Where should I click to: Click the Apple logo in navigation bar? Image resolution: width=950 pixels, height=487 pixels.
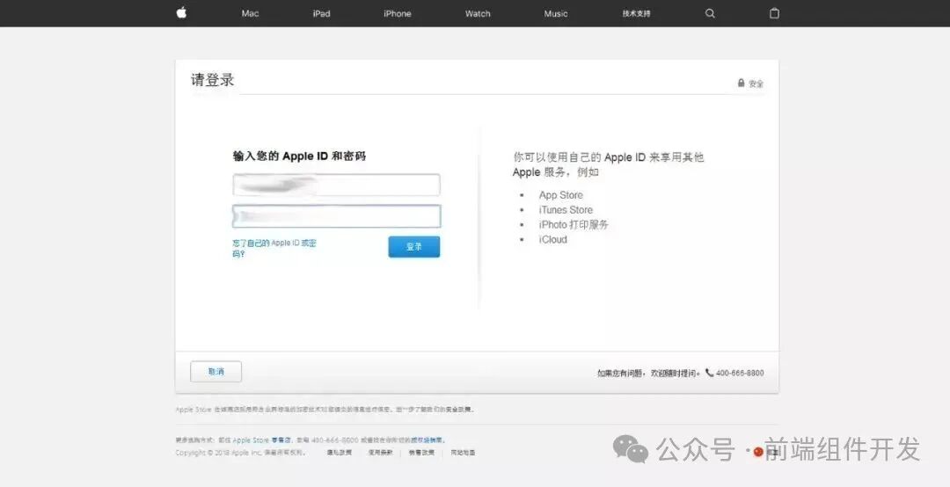coord(181,12)
